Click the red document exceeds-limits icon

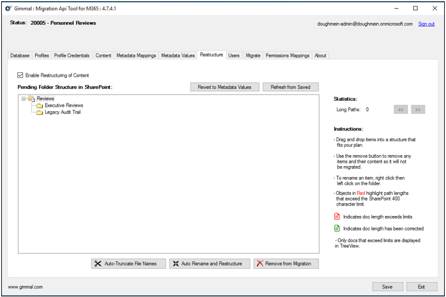pos(337,217)
